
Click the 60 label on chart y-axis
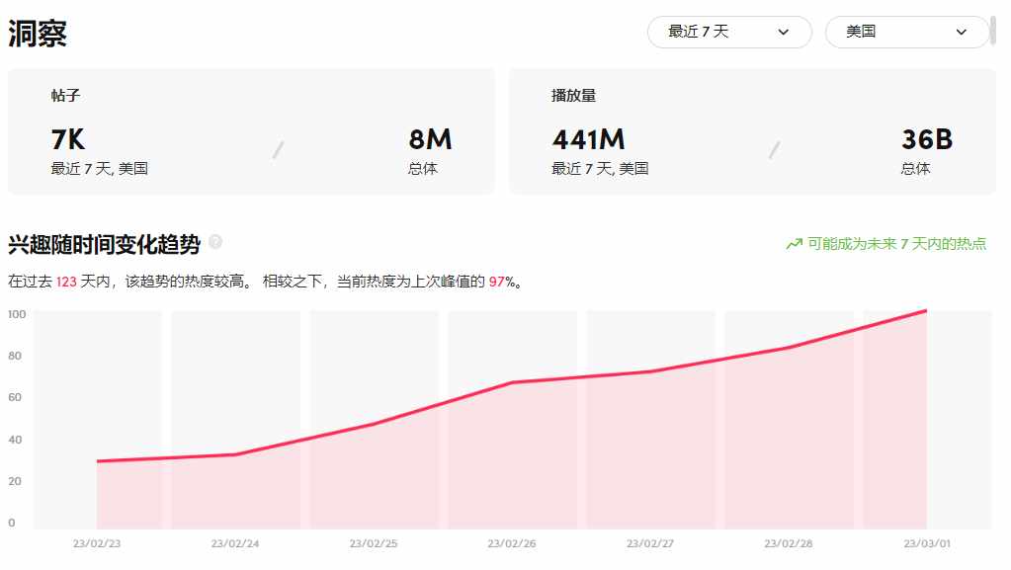click(15, 397)
